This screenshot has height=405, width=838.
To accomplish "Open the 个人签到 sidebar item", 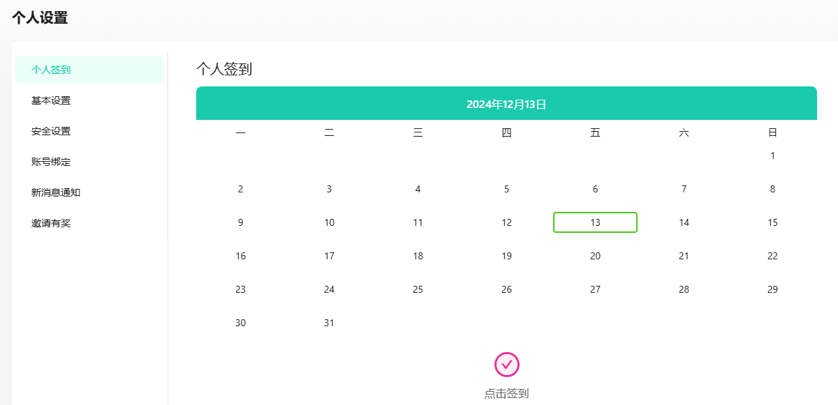I will tap(89, 70).
